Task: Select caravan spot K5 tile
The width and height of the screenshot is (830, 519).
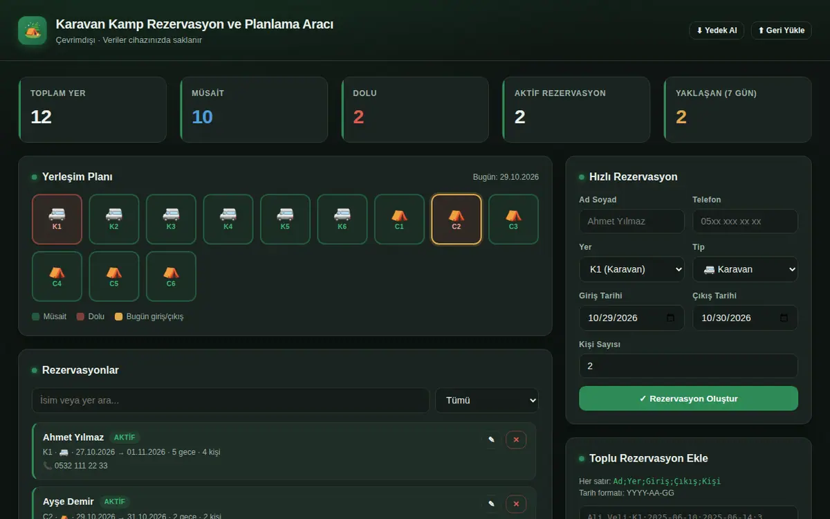Action: coord(285,219)
